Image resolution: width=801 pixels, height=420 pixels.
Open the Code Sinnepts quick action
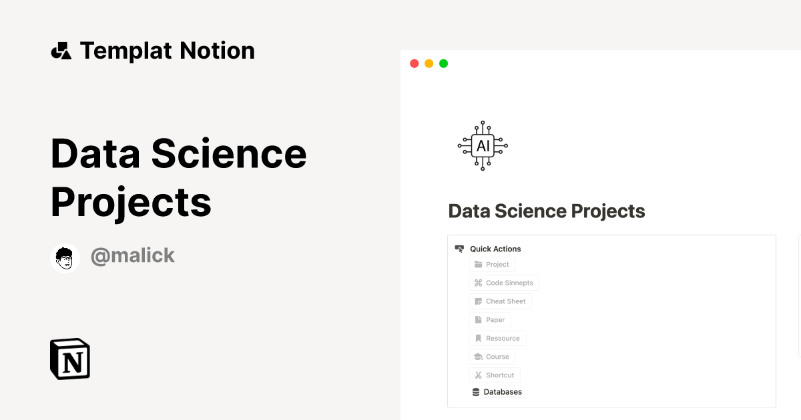pos(504,283)
